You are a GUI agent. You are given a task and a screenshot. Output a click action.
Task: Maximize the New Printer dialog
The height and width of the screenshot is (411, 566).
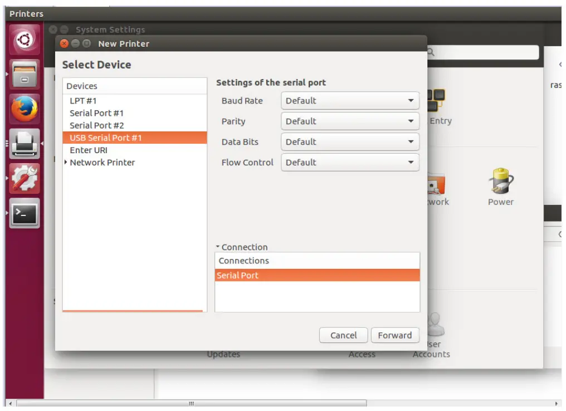(x=87, y=43)
